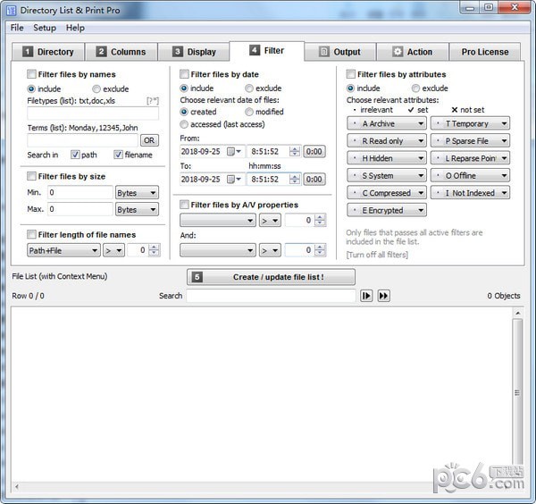Open the O Offline attribute dropdown
Screen dimensions: 536x504
(x=470, y=175)
